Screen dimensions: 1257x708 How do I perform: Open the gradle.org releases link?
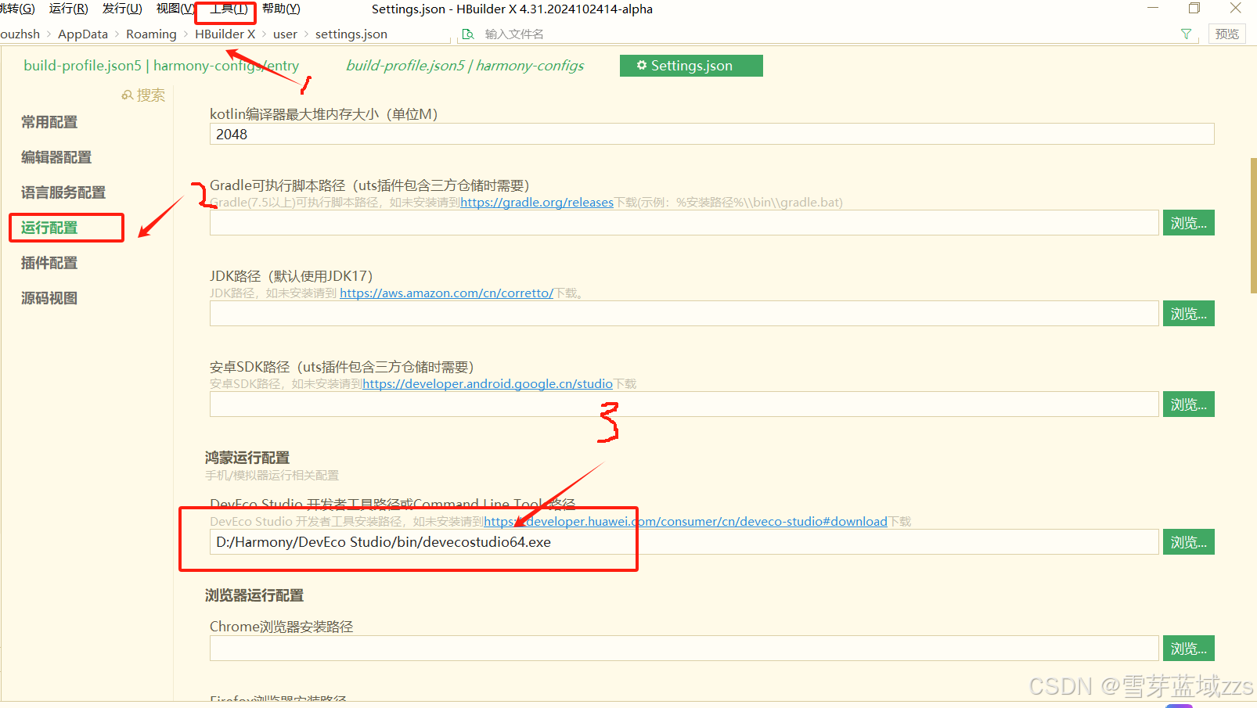pyautogui.click(x=537, y=203)
